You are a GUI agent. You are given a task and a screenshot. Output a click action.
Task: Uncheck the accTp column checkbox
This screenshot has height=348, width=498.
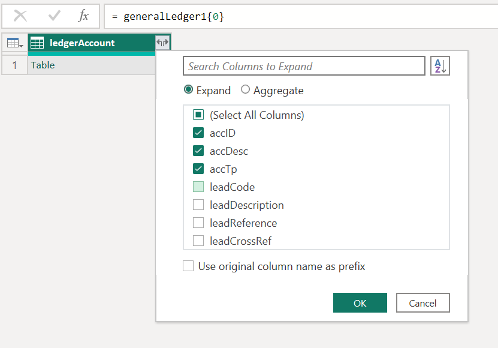pyautogui.click(x=198, y=169)
